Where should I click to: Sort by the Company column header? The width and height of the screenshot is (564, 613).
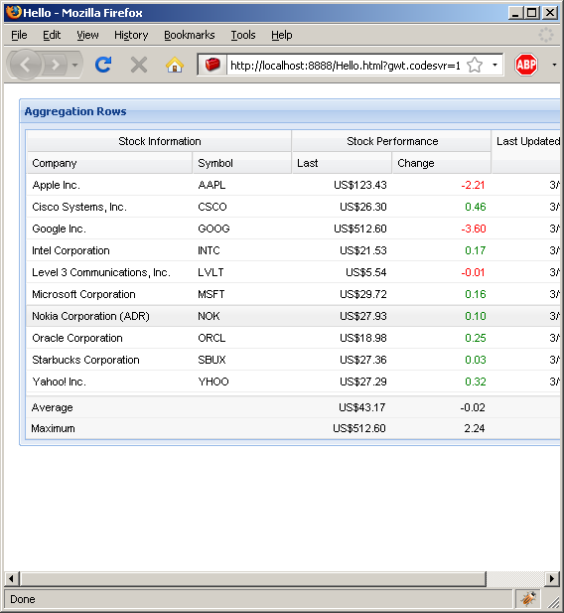109,163
